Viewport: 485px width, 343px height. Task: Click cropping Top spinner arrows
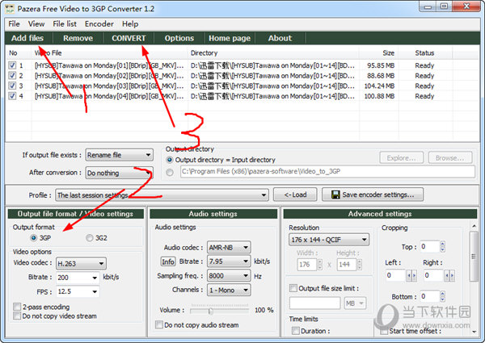(x=443, y=246)
